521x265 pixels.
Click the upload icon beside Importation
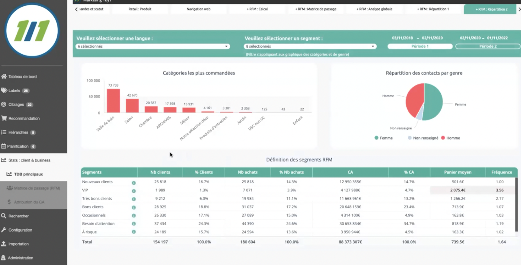tap(3, 243)
